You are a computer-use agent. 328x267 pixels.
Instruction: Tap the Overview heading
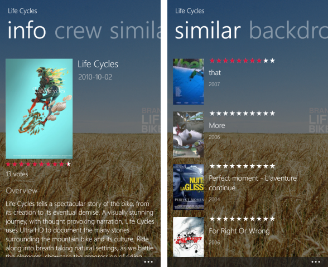[x=22, y=190]
